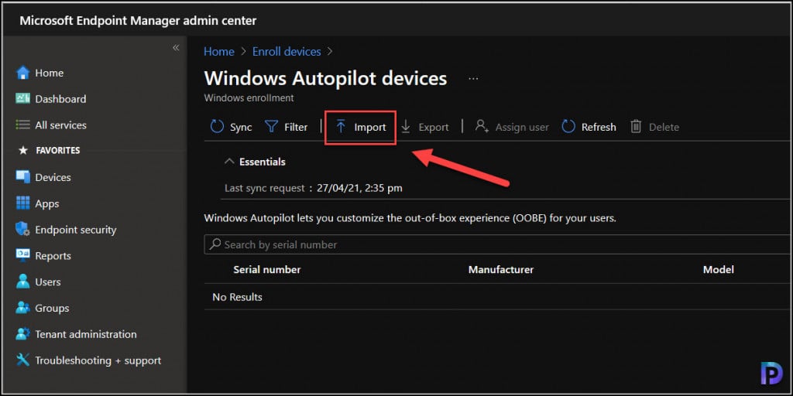Click the search magnifier icon

[x=215, y=244]
